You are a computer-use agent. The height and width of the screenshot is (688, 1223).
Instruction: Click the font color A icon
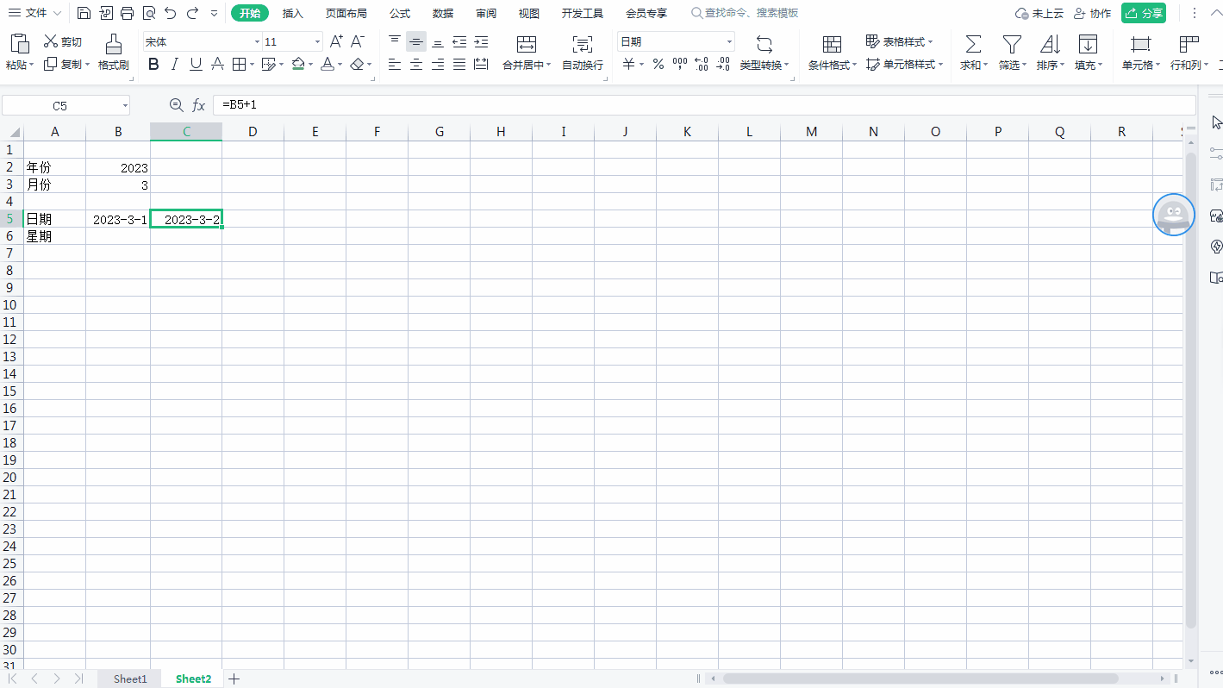[x=327, y=64]
